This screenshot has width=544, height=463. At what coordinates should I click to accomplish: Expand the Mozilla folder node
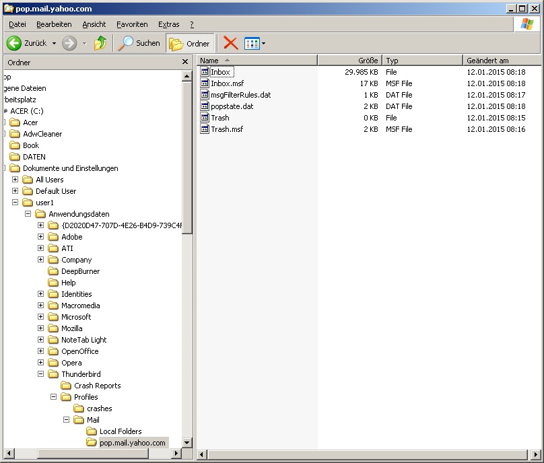[x=40, y=328]
